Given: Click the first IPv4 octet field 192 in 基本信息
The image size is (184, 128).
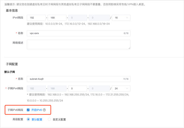Looking at the screenshot, I should point(36,18).
